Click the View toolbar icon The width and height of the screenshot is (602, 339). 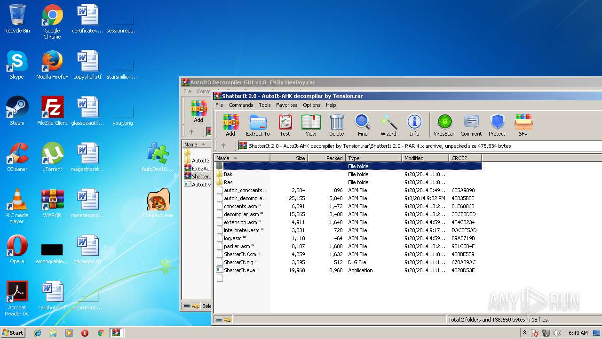[311, 125]
